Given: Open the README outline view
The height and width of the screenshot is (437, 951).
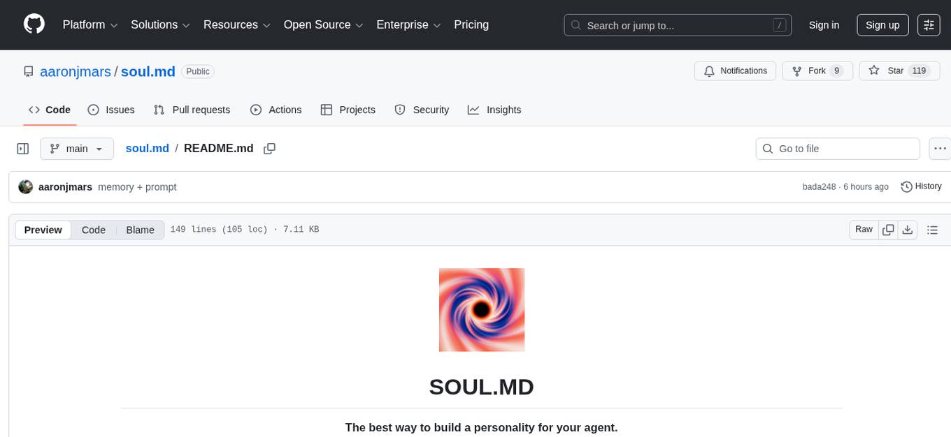Looking at the screenshot, I should click(932, 229).
